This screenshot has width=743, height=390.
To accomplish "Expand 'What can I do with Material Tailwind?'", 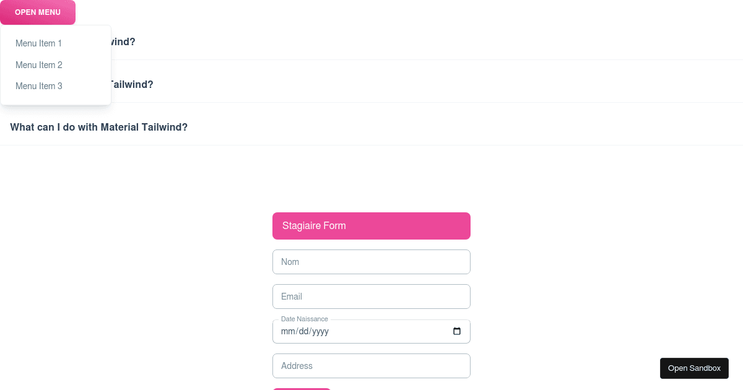I will [x=98, y=127].
